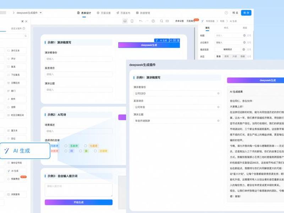This screenshot has height=213, width=284.
Task: Switch to 样式 tab in properties panel
Action: pos(226,28)
